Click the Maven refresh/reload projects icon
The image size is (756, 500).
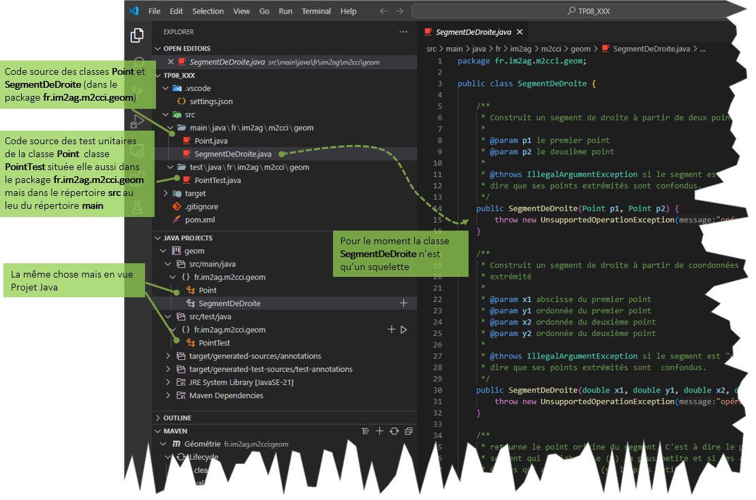pos(394,431)
